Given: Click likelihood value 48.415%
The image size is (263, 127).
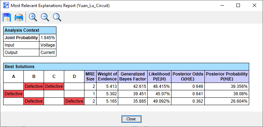Looking at the screenshot, I should pos(159,86).
